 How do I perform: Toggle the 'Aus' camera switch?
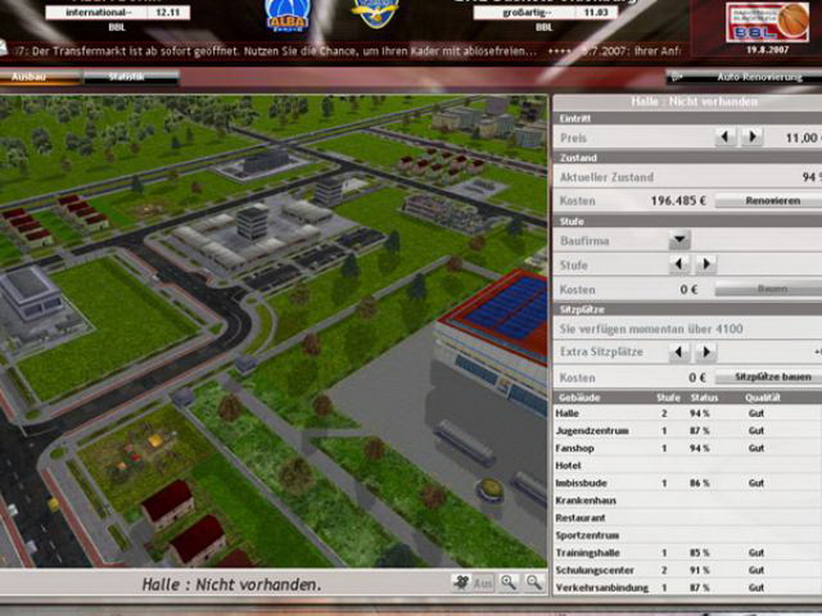tap(483, 583)
